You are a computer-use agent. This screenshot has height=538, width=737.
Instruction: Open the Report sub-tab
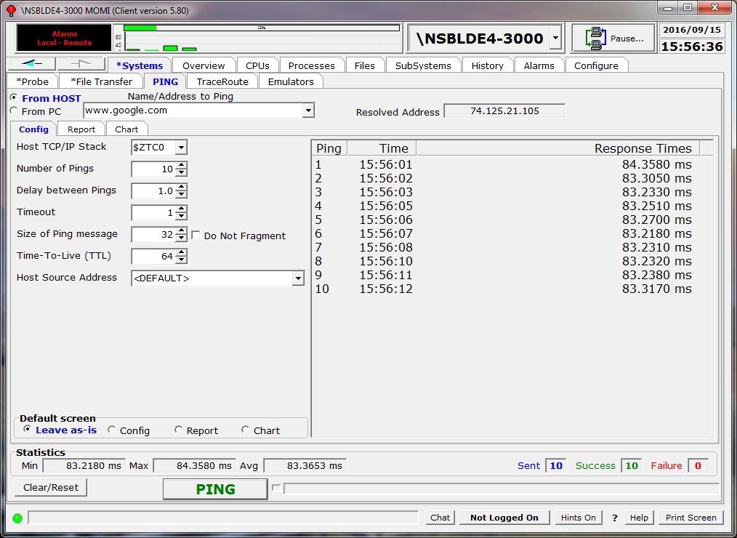tap(81, 129)
